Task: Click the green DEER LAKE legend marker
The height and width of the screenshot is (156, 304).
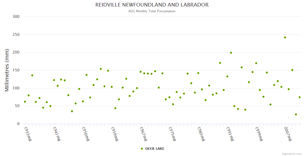Action: [142, 149]
